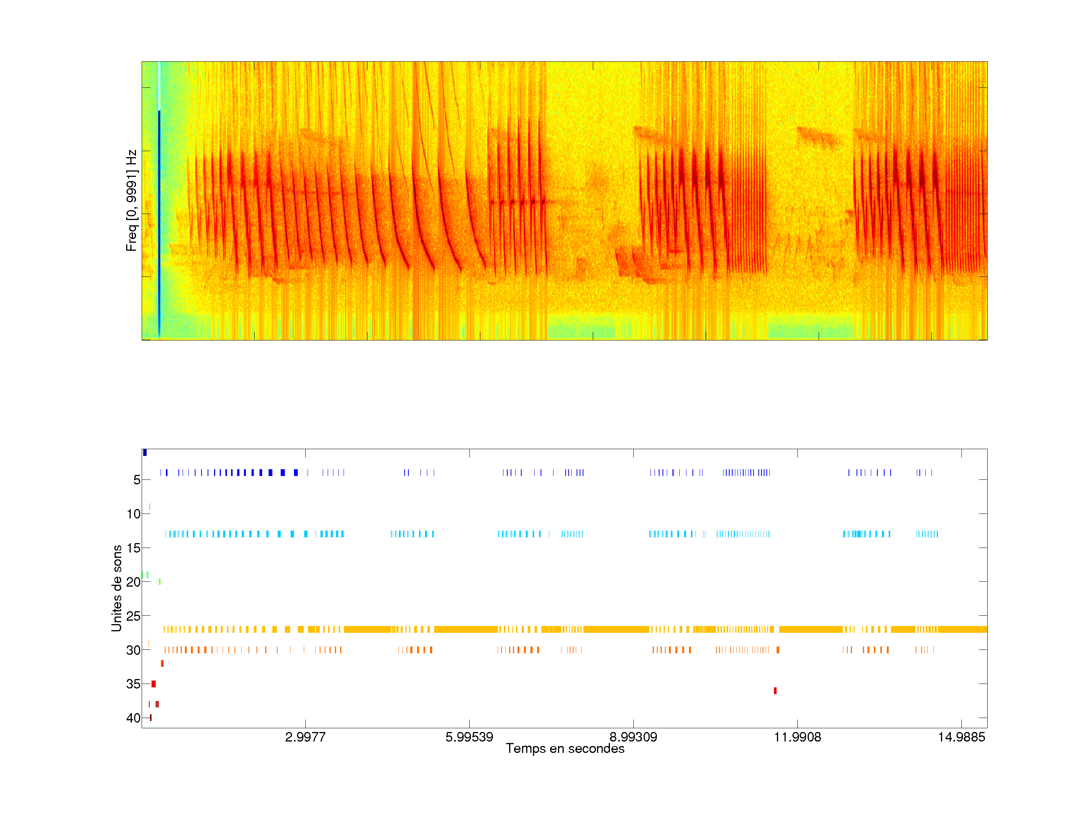Click the green markers next to y-tick 20

(159, 582)
